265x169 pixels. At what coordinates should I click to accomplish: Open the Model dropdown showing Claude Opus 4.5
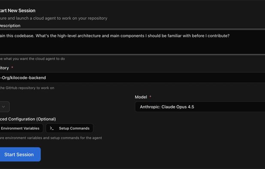[200, 107]
